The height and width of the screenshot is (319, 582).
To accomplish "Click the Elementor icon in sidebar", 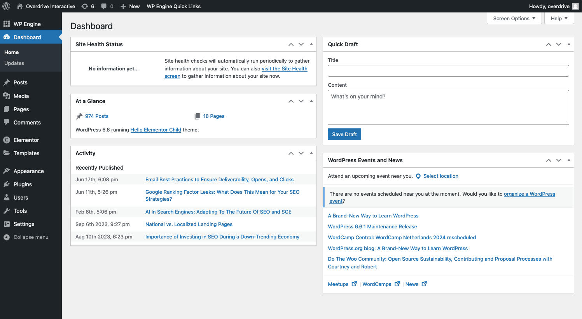I will click(7, 140).
